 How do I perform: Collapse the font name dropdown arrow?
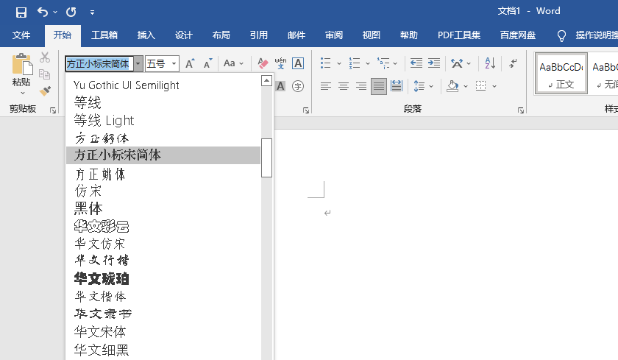138,63
